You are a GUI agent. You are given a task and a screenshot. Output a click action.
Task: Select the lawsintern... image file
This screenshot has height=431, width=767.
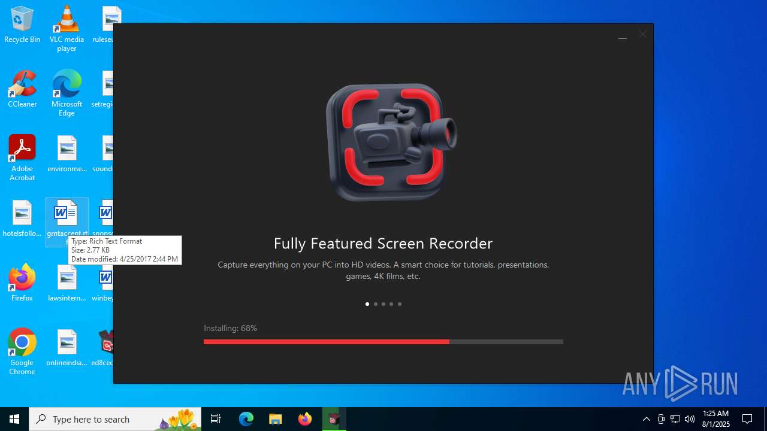(x=67, y=283)
